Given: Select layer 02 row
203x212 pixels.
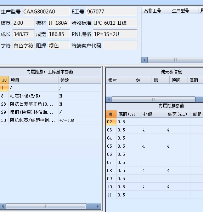Looking at the screenshot, I should [154, 122].
